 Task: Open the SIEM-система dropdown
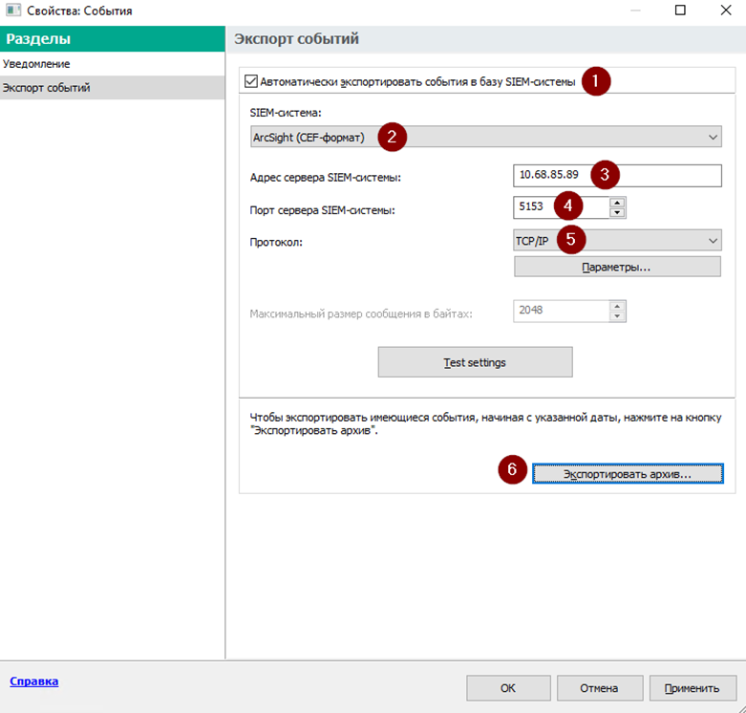[486, 137]
